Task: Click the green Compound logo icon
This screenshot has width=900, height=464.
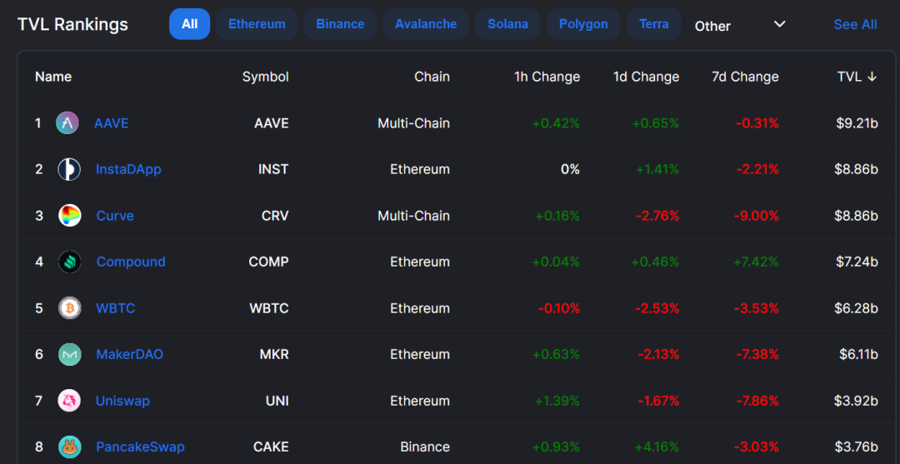Action: (x=69, y=262)
